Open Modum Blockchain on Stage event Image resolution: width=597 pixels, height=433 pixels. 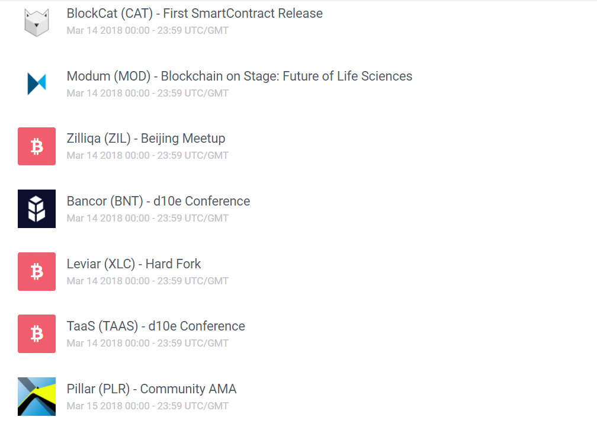(239, 76)
